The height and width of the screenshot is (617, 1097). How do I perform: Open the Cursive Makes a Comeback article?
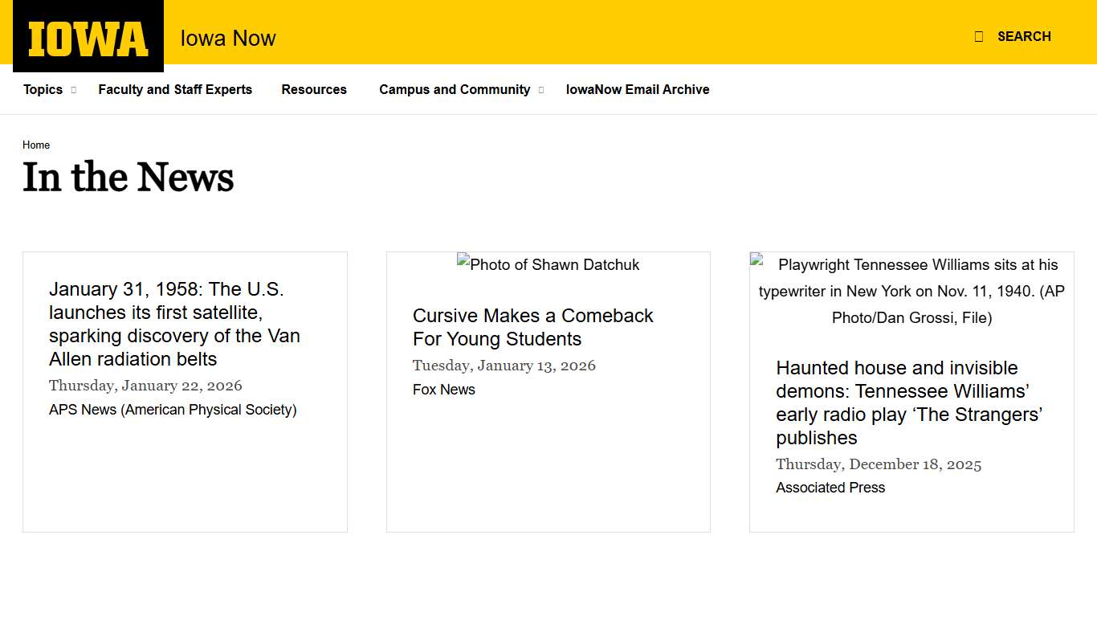point(532,327)
